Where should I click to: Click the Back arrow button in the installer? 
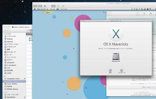110,70
